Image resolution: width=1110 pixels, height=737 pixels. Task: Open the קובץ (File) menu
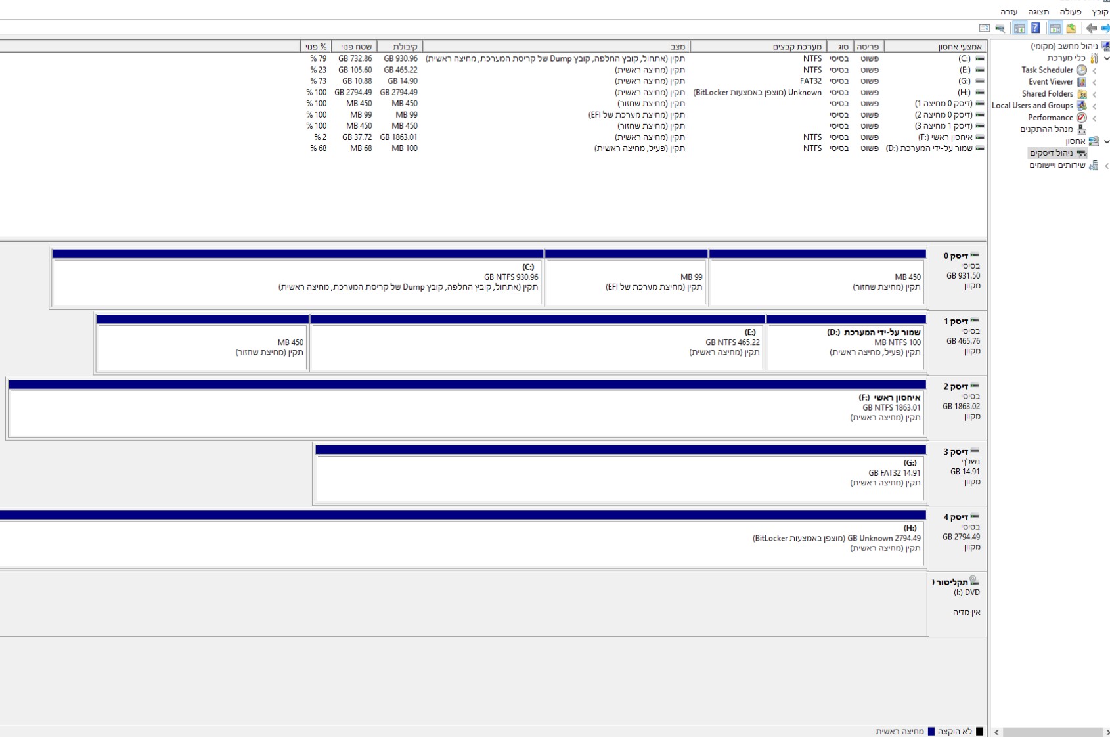[1100, 12]
